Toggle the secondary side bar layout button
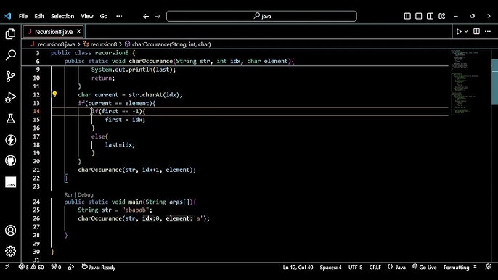498x280 pixels. pos(430,16)
